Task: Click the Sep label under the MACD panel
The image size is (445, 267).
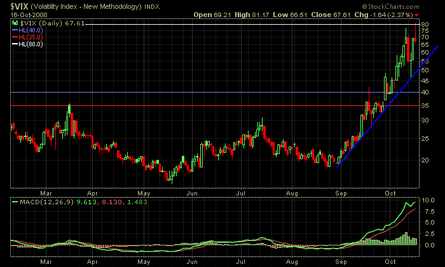Action: point(341,262)
